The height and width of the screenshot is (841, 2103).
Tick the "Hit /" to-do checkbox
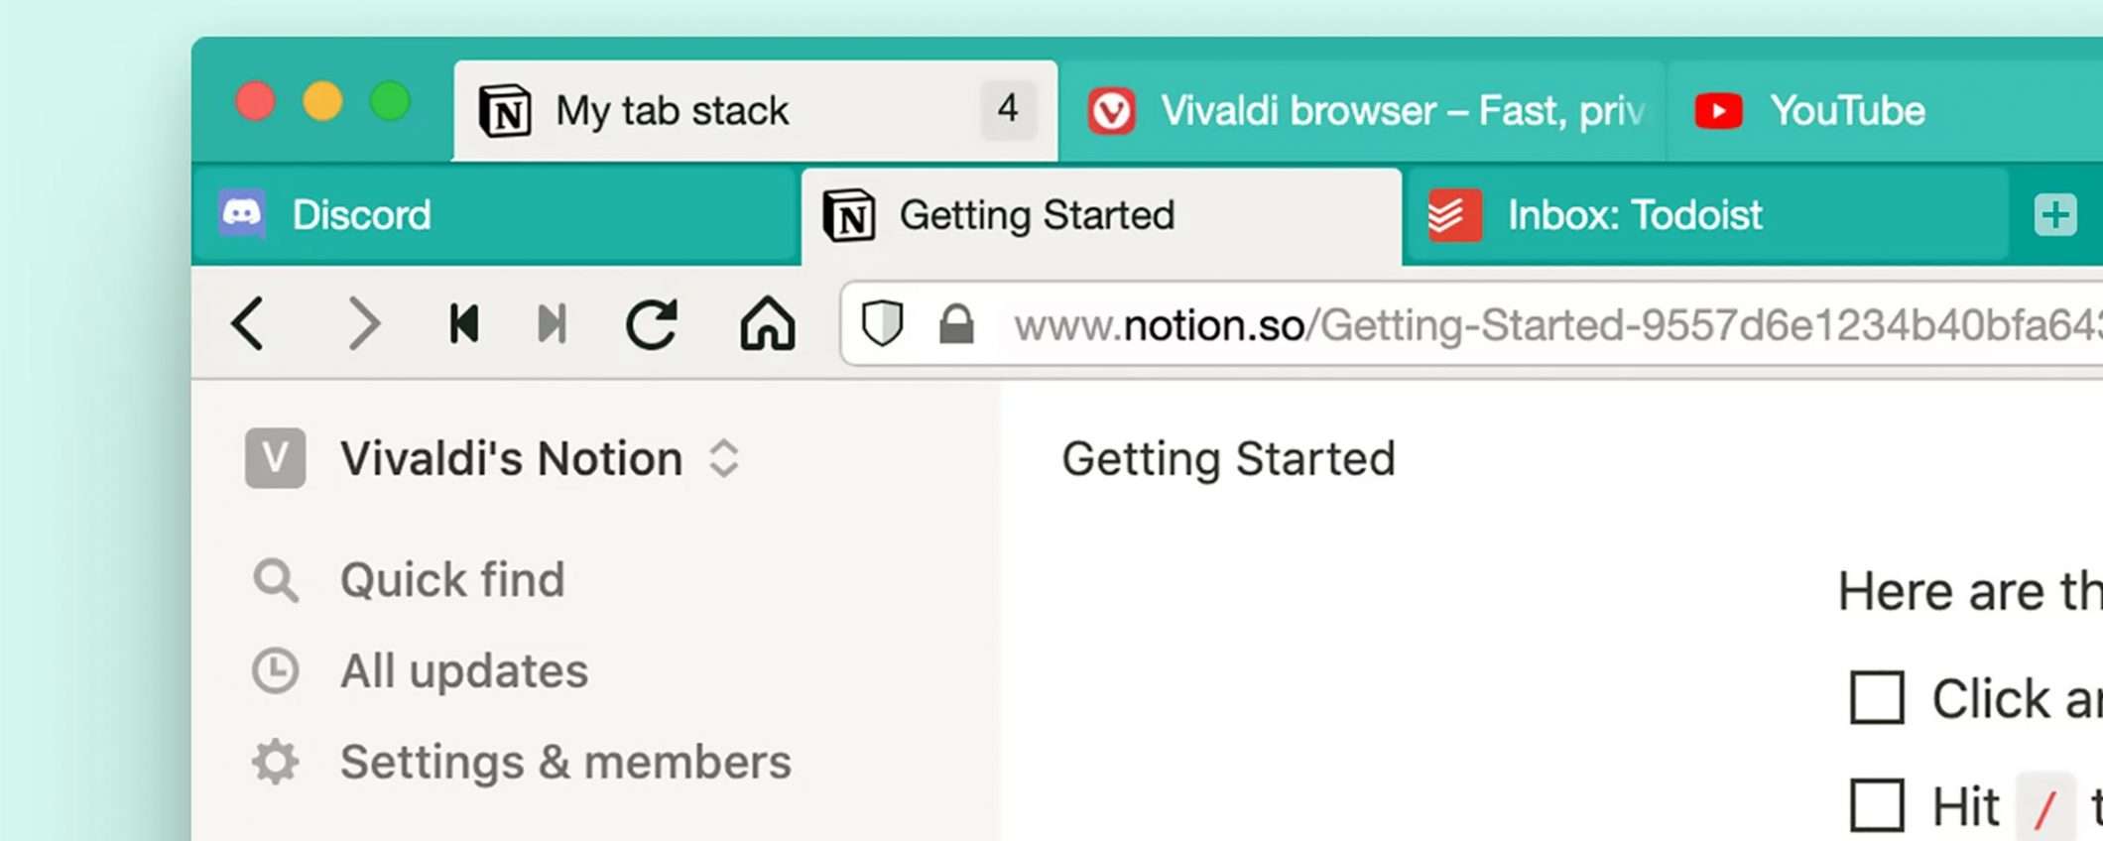(x=1877, y=804)
